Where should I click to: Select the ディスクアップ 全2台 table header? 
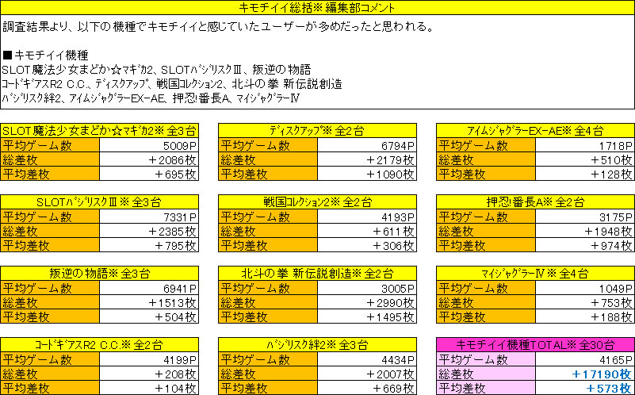pos(317,130)
